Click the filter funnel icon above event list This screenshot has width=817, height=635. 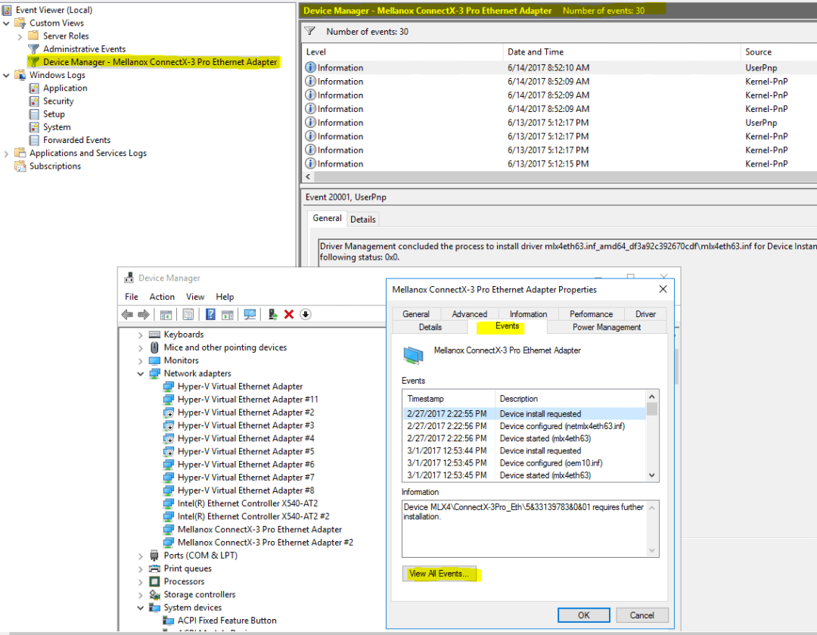310,31
